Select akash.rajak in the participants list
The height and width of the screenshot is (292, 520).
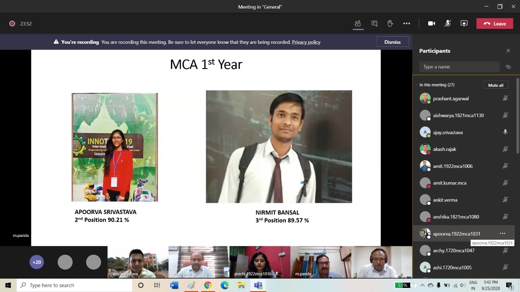(444, 149)
